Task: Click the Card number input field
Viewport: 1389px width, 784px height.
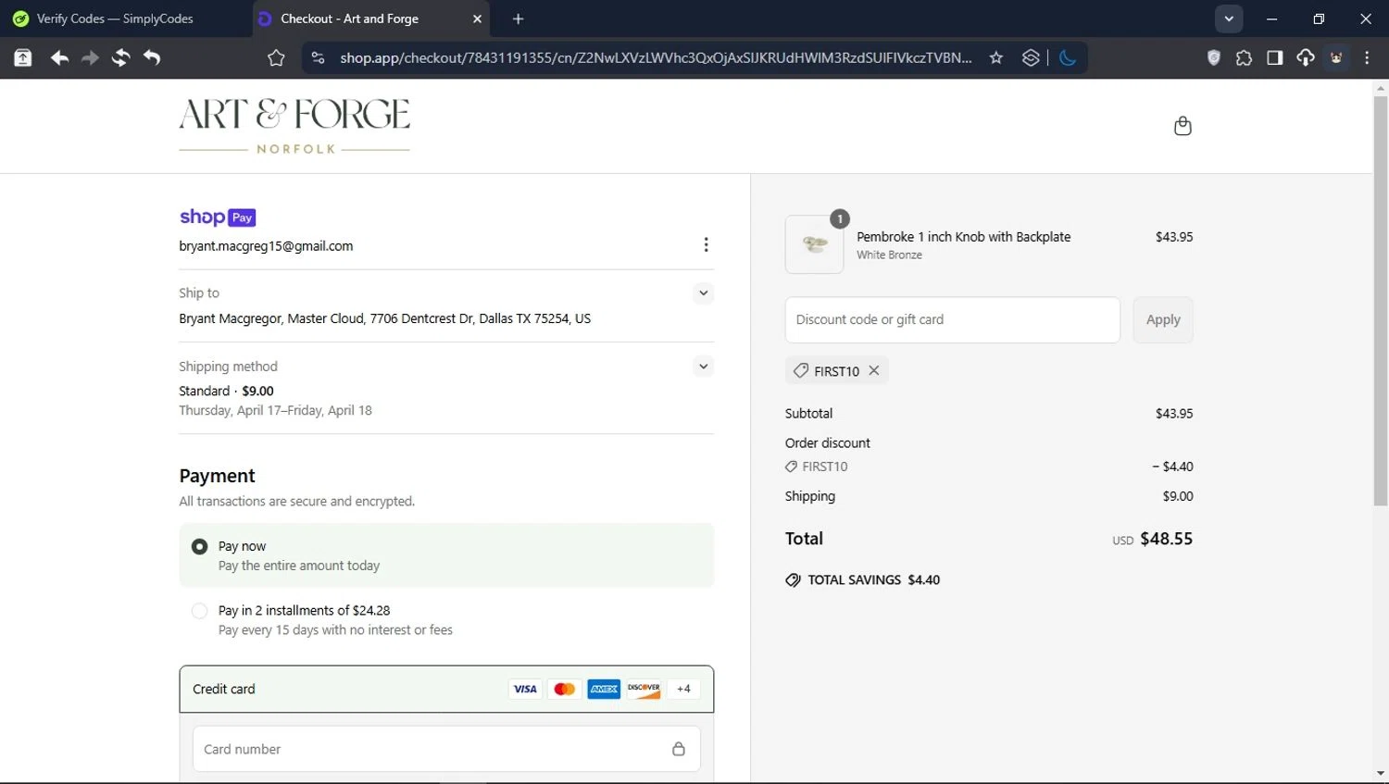Action: point(446,749)
